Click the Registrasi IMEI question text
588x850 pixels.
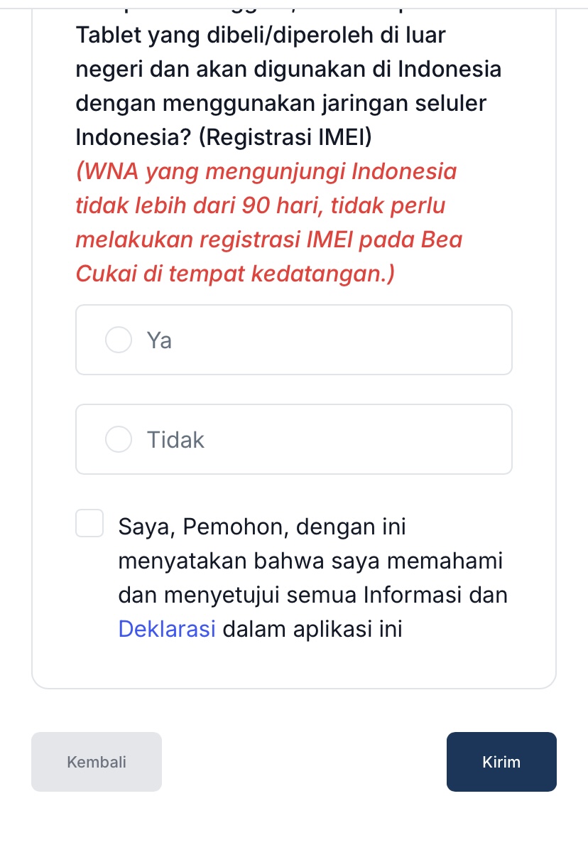[x=288, y=86]
